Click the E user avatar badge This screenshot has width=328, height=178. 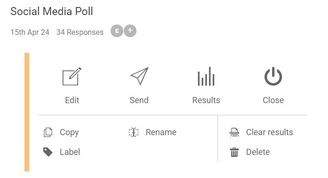tap(117, 31)
